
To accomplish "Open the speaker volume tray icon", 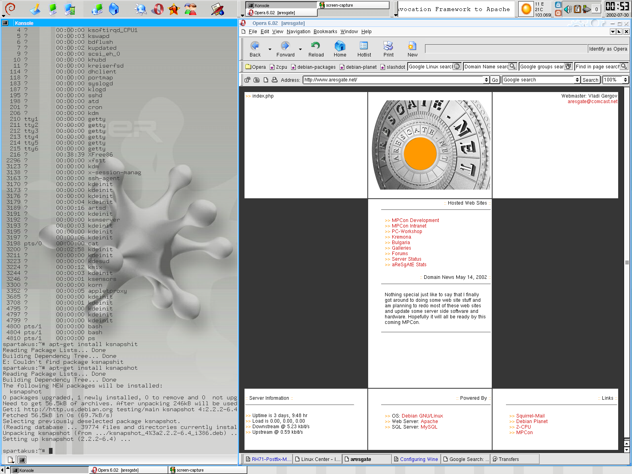I will click(x=568, y=9).
